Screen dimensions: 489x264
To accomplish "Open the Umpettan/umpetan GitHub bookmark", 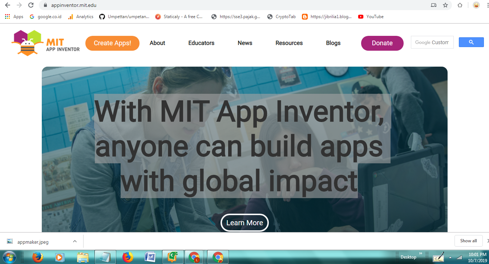I will pyautogui.click(x=124, y=17).
